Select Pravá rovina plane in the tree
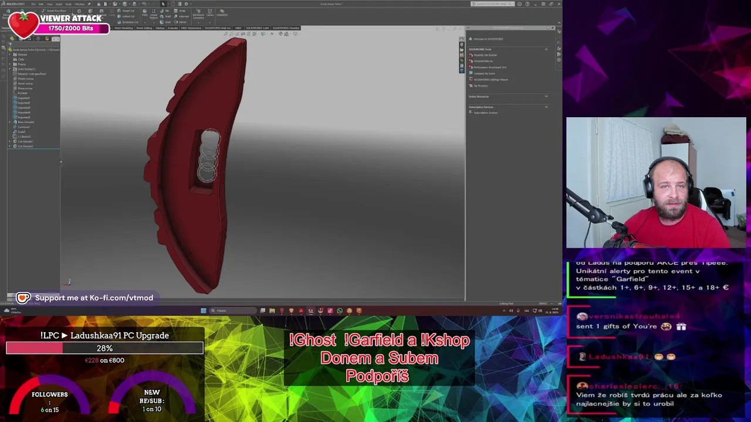Screen dimensions: 751x422 coord(23,89)
